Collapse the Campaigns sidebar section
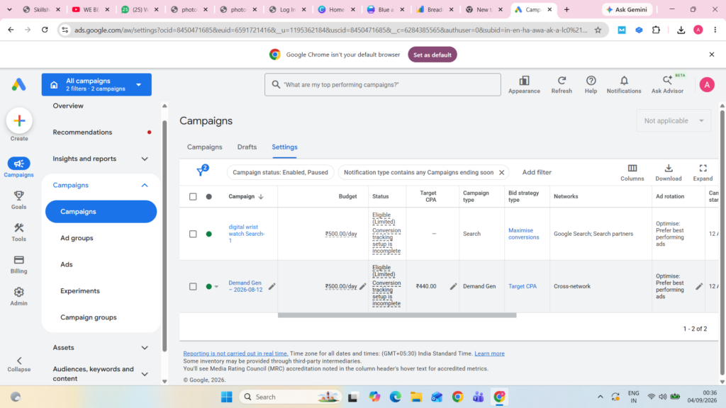The image size is (726, 408). point(145,186)
